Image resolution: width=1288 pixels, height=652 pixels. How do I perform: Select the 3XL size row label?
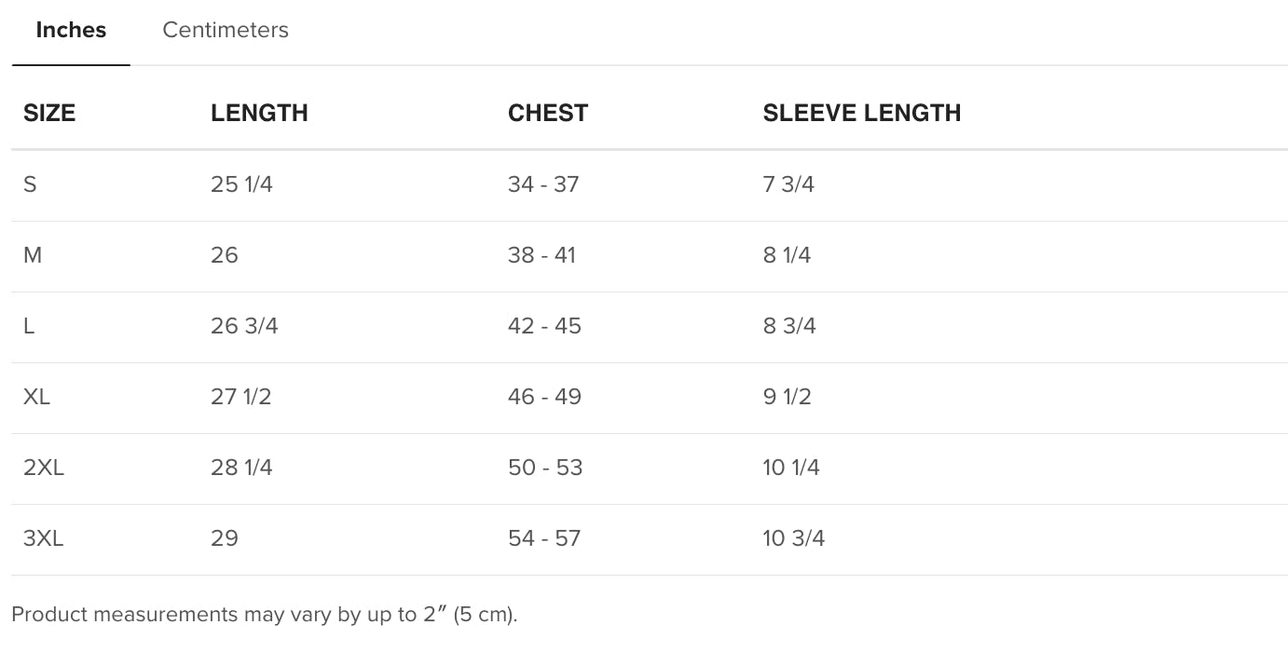coord(44,538)
